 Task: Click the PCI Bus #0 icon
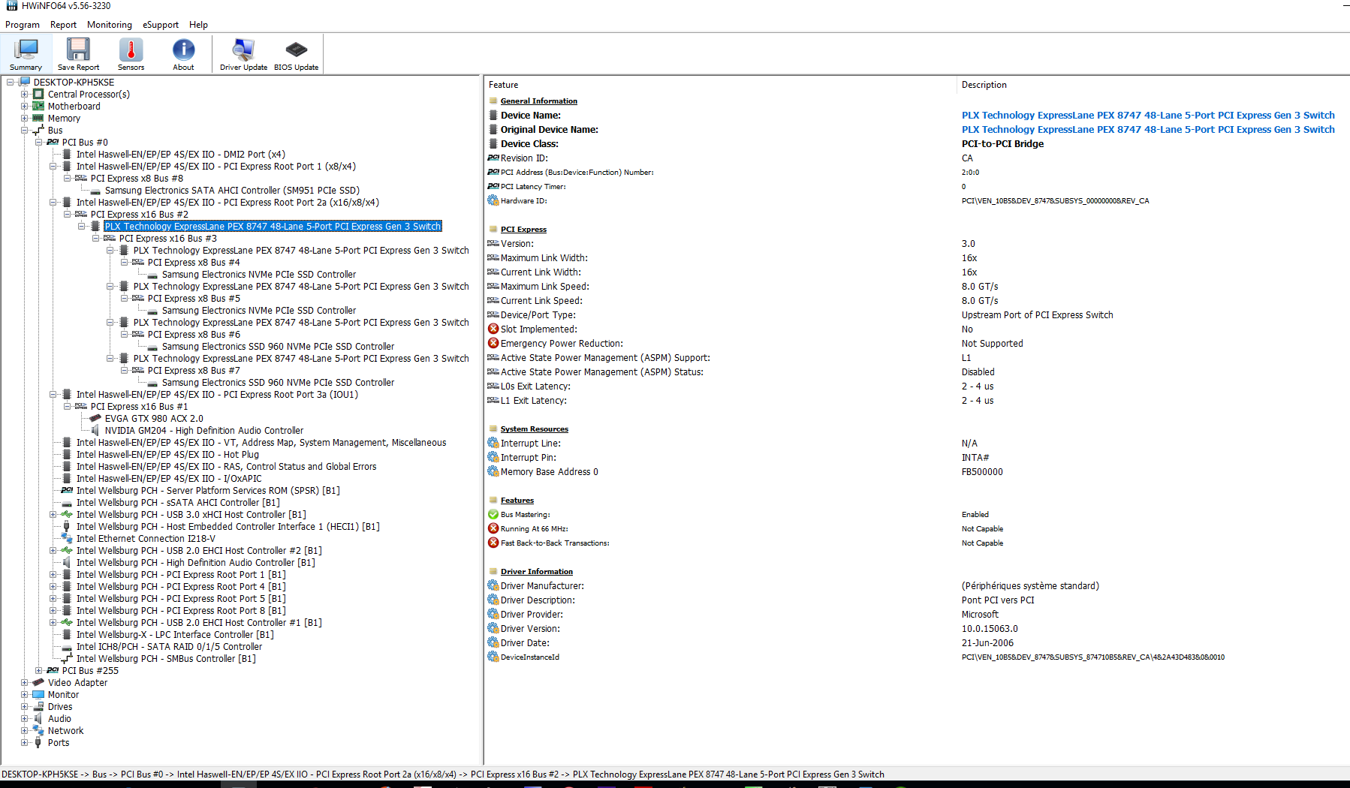point(53,143)
